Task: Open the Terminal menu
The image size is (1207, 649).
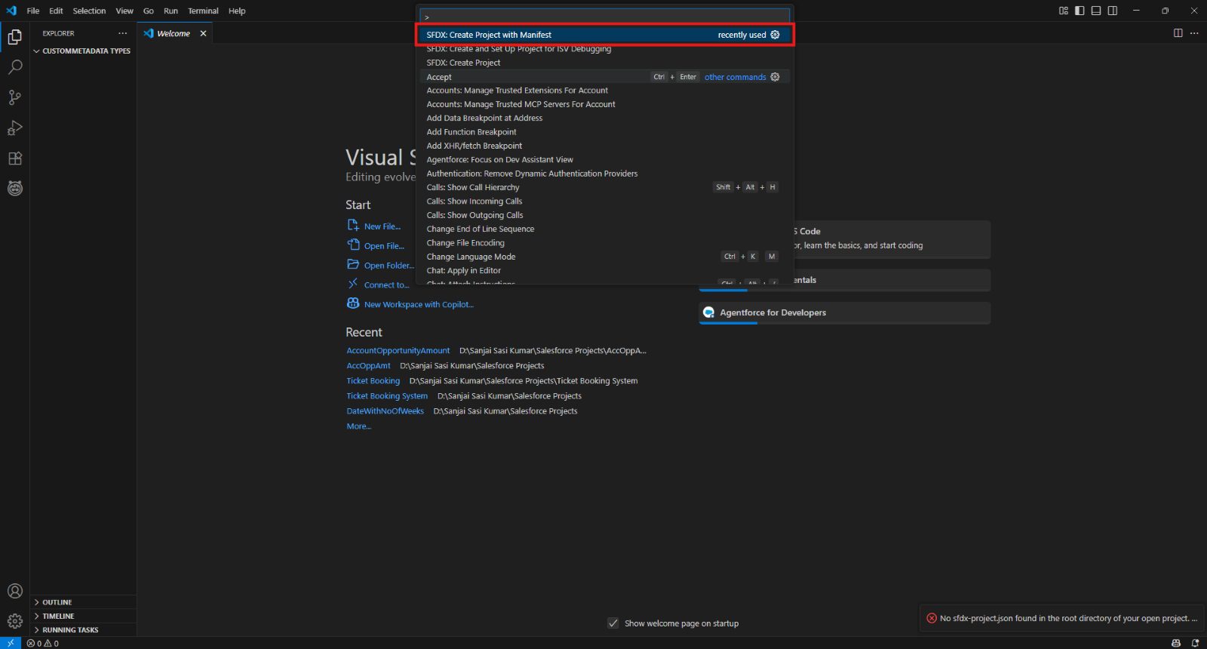Action: click(x=203, y=11)
